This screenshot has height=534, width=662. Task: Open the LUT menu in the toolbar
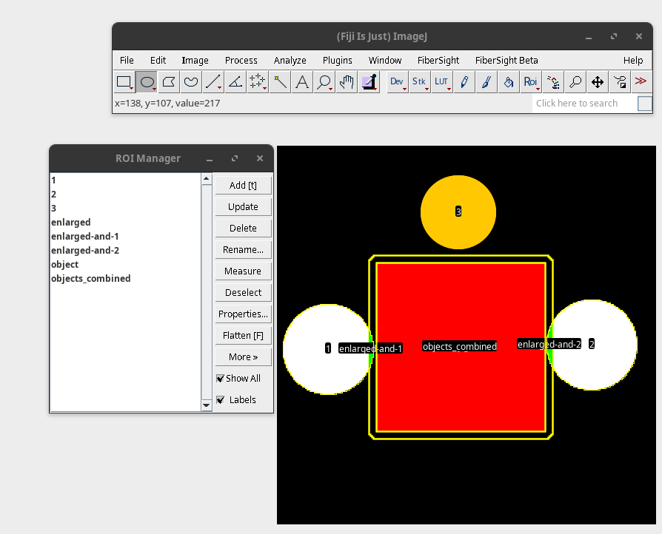click(x=441, y=81)
